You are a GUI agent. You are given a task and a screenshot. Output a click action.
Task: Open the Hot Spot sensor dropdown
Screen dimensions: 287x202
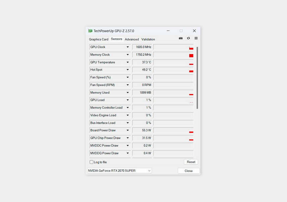pyautogui.click(x=128, y=70)
